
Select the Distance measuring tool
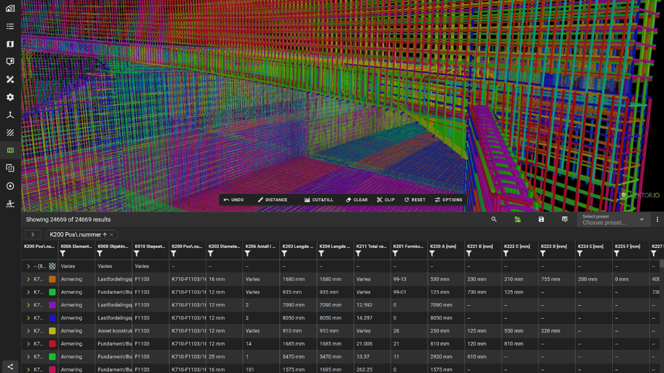[x=272, y=199]
